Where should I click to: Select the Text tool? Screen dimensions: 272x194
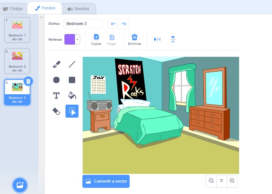[56, 96]
